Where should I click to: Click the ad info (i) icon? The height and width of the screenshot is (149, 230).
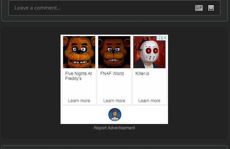[159, 38]
